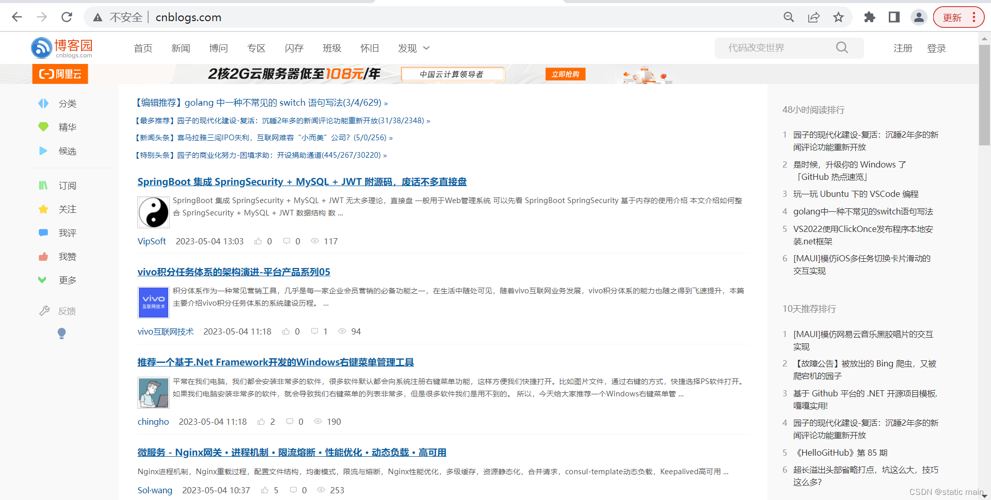Go back using the browser back arrow

(x=17, y=17)
